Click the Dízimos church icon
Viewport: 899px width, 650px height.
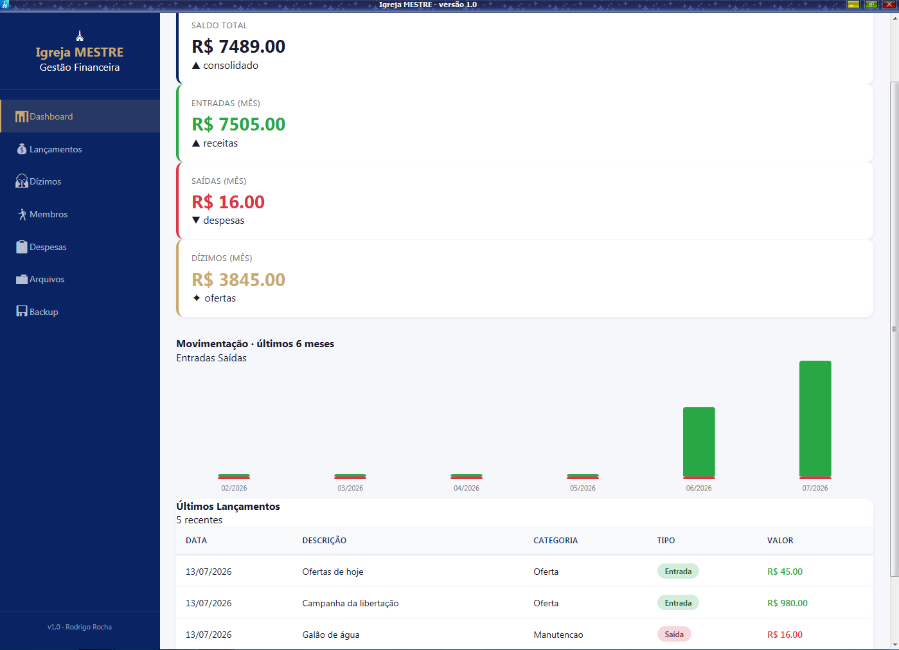pos(22,181)
